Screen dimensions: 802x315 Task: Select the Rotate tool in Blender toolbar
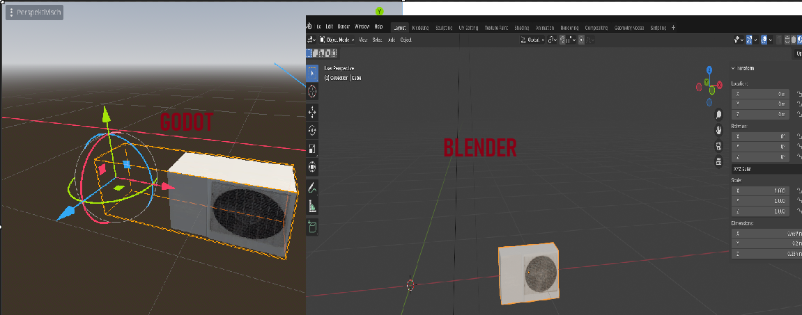point(312,130)
